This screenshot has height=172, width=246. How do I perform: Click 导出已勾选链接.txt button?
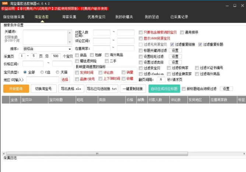point(102,89)
